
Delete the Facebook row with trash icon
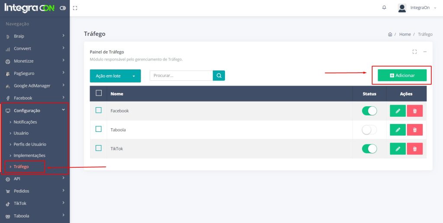[x=414, y=111]
